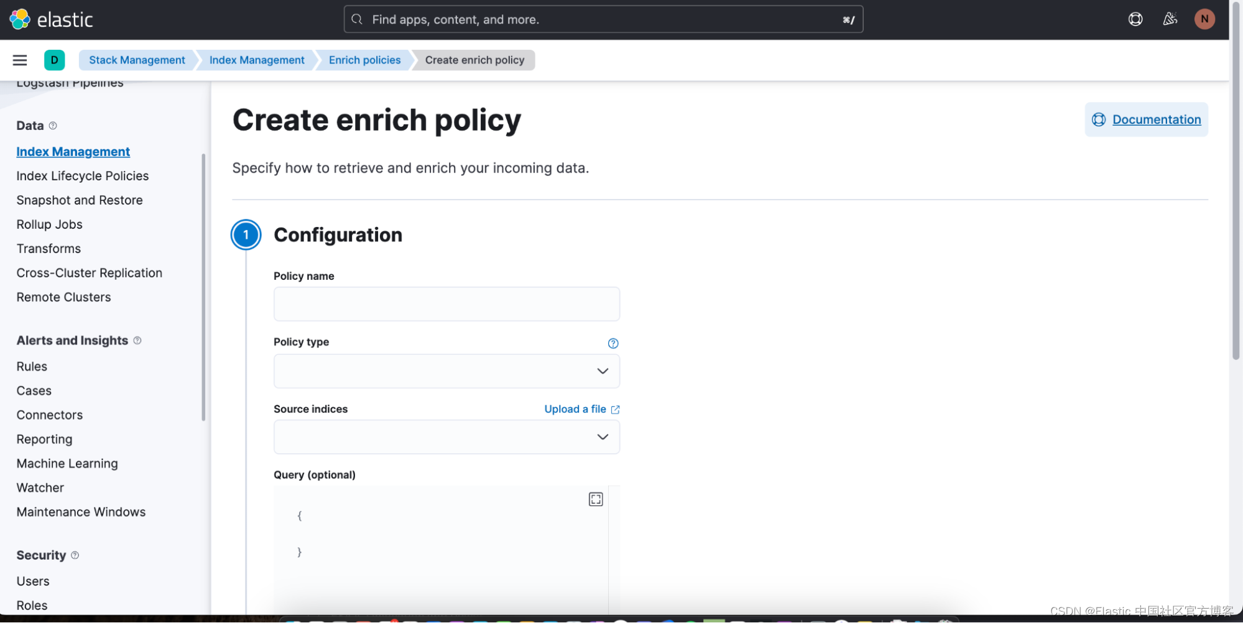Click the Create enrich policy breadcrumb
The width and height of the screenshot is (1243, 623).
point(475,60)
